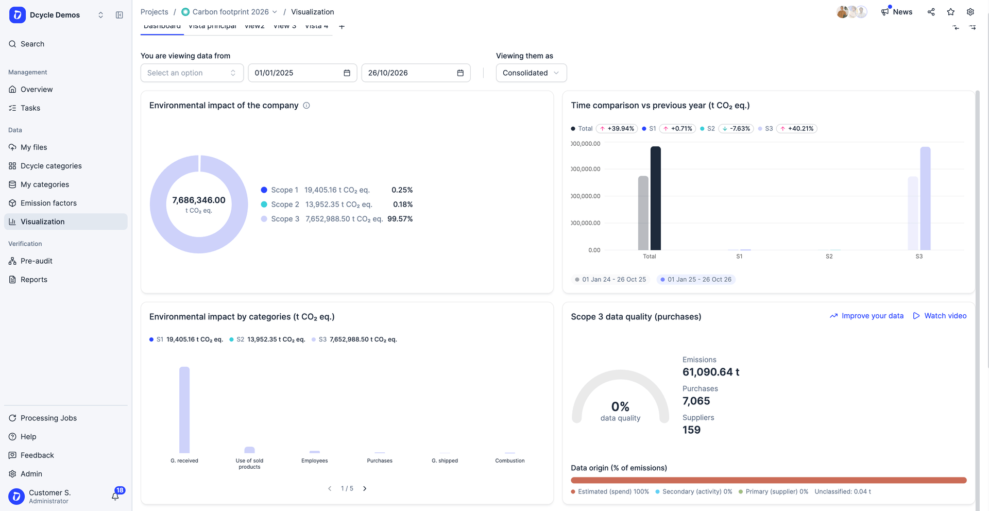
Task: Go to previous page of categories chart
Action: click(330, 488)
